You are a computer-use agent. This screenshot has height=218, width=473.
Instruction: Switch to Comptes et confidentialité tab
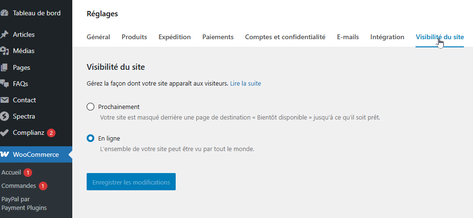pyautogui.click(x=285, y=37)
